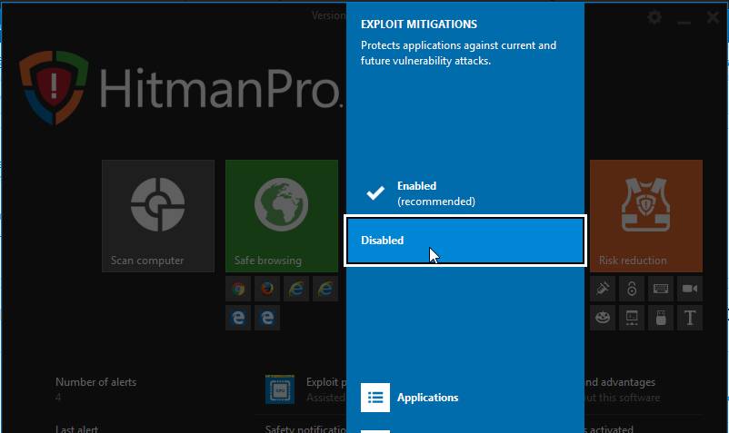Click the Edge icon below Firefox
Image resolution: width=729 pixels, height=433 pixels.
267,318
